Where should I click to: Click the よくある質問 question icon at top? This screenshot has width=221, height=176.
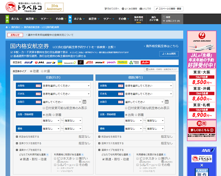click(123, 9)
